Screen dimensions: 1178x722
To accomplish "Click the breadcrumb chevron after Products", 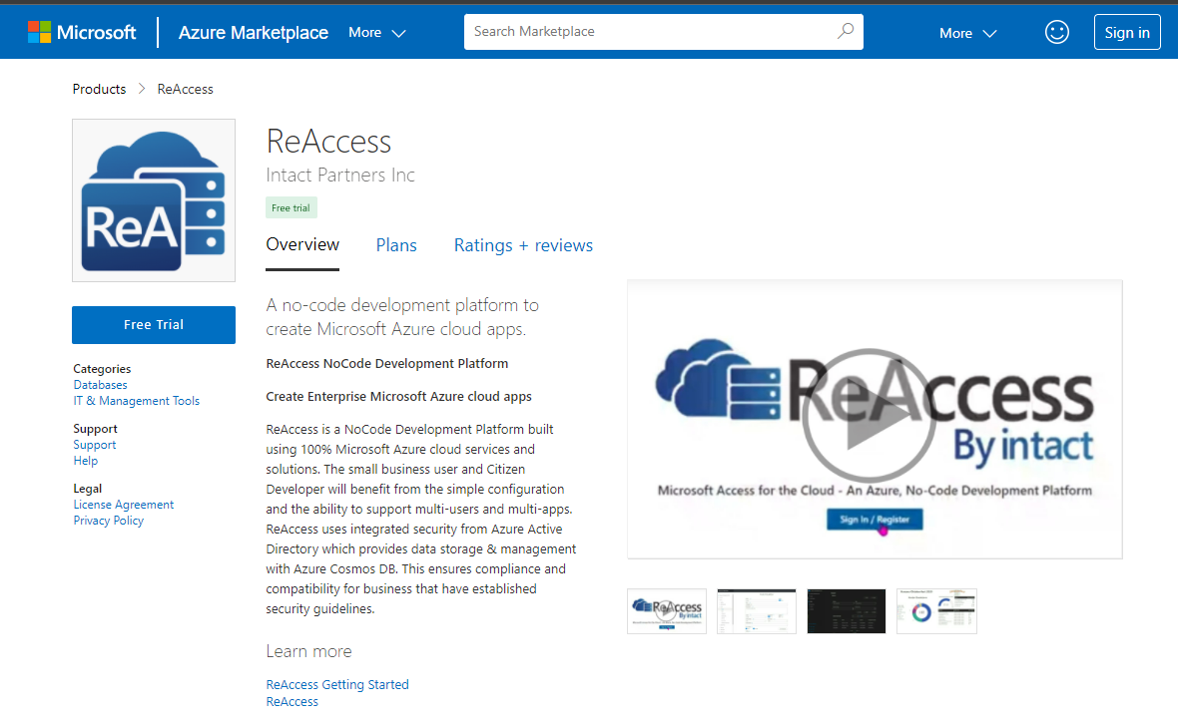I will 140,89.
